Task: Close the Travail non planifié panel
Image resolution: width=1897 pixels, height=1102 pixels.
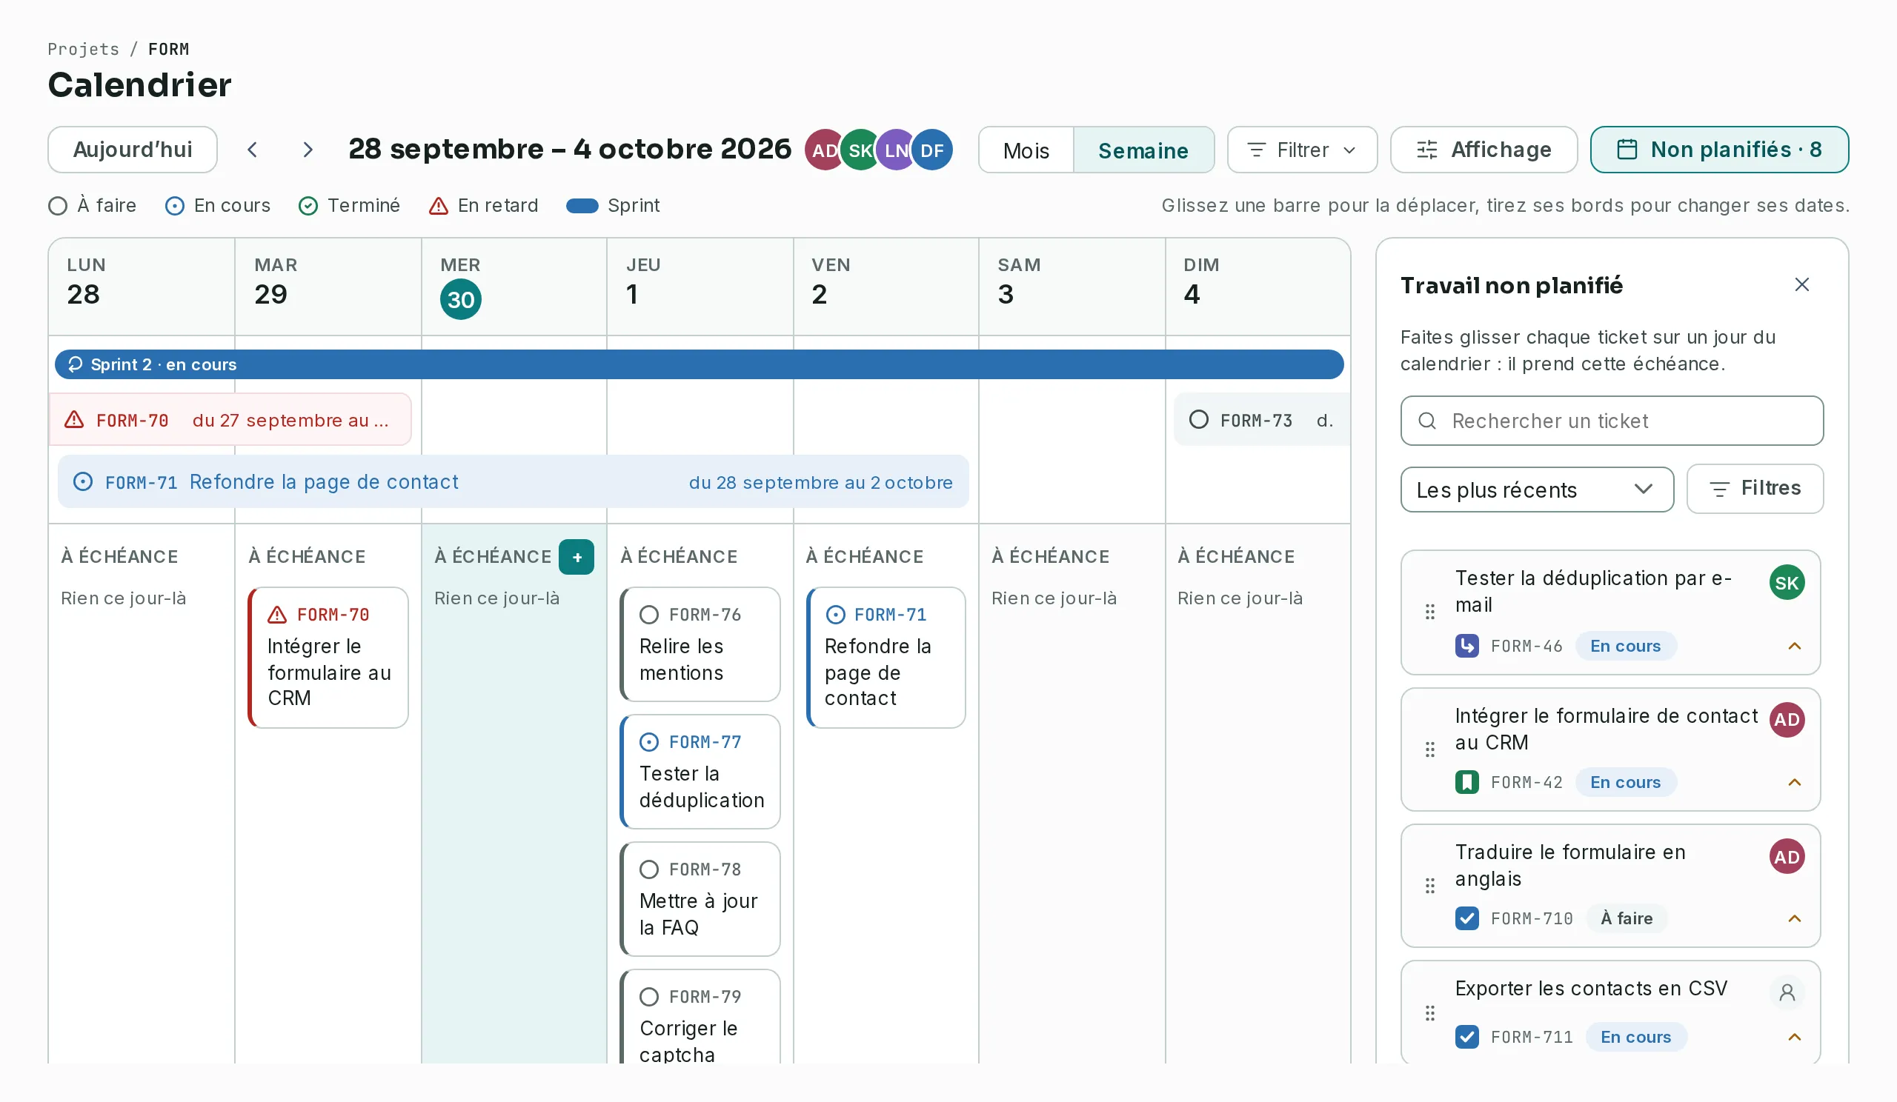Action: tap(1801, 284)
